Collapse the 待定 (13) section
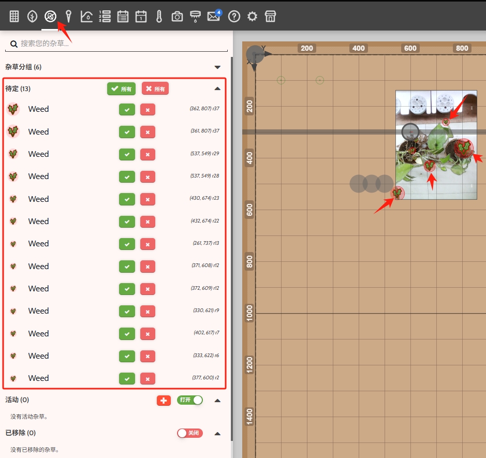Viewport: 486px width, 458px height. 217,89
